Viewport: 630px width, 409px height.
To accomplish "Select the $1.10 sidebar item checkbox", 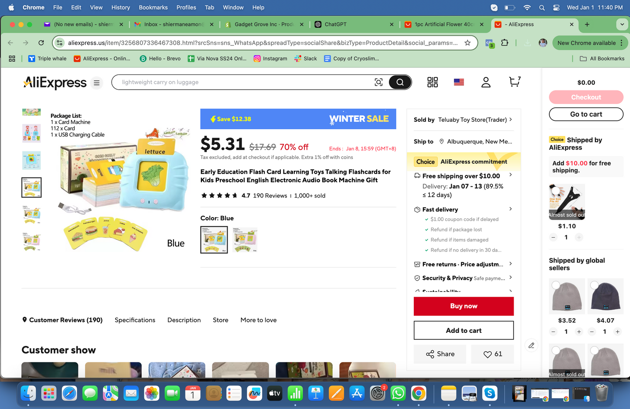I will click(556, 191).
